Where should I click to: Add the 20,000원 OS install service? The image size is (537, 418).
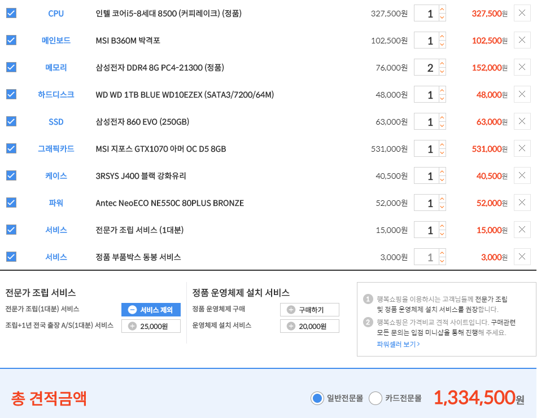[309, 326]
